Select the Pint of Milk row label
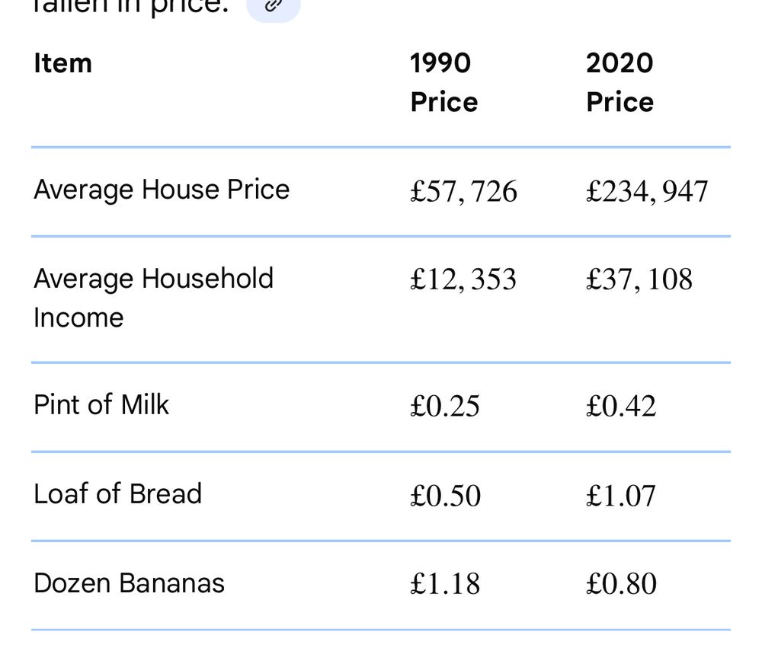762x651 pixels. (101, 404)
